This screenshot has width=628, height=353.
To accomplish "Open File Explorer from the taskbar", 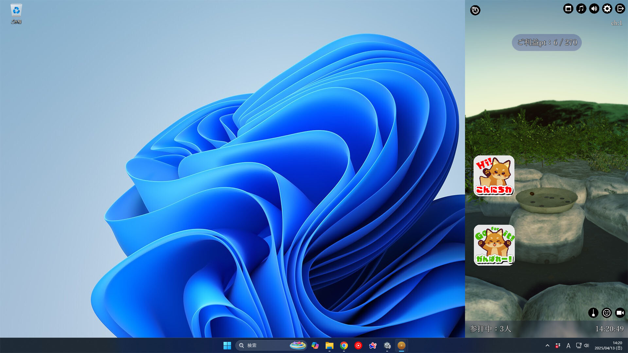I will (x=329, y=345).
